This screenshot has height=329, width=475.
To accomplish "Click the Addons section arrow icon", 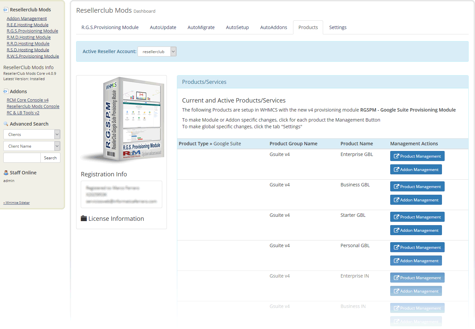I will pos(6,92).
